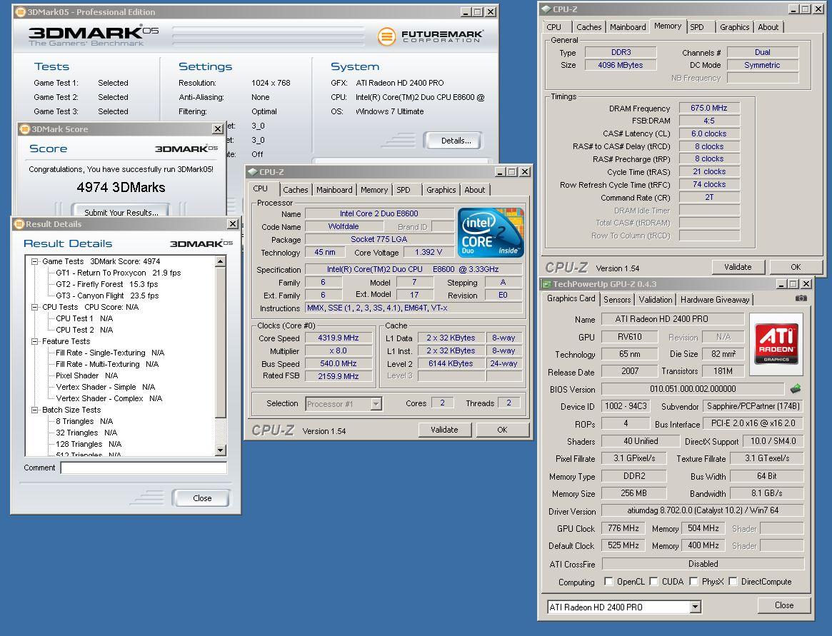The image size is (832, 636).
Task: Click the Driver Version field in GPU-Z
Action: point(703,511)
